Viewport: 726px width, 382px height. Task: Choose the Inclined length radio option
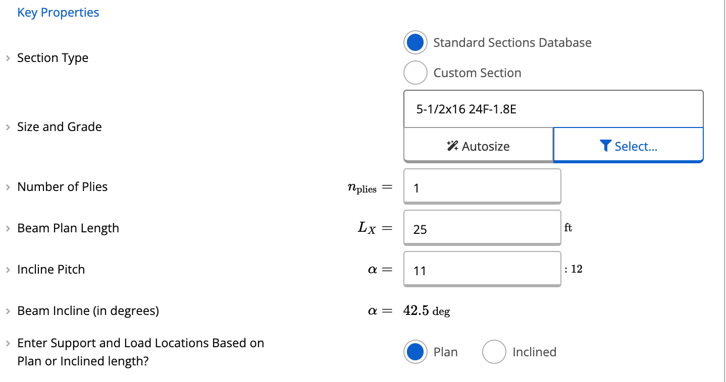(x=494, y=352)
